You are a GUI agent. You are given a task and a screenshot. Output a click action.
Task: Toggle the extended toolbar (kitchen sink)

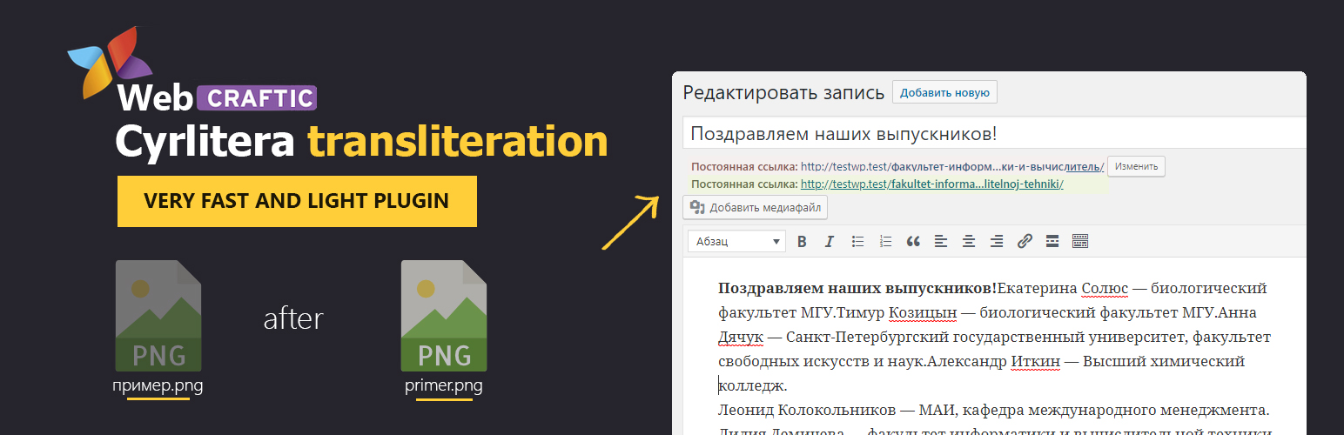click(x=1080, y=241)
